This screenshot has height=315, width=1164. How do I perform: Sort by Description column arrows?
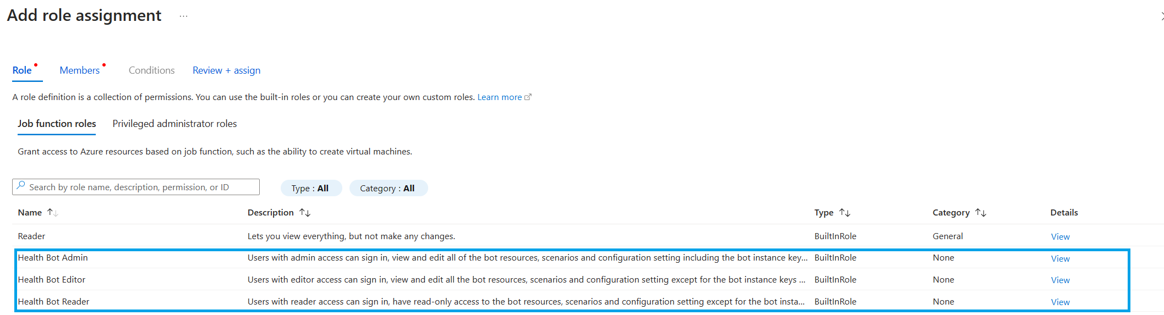[305, 213]
